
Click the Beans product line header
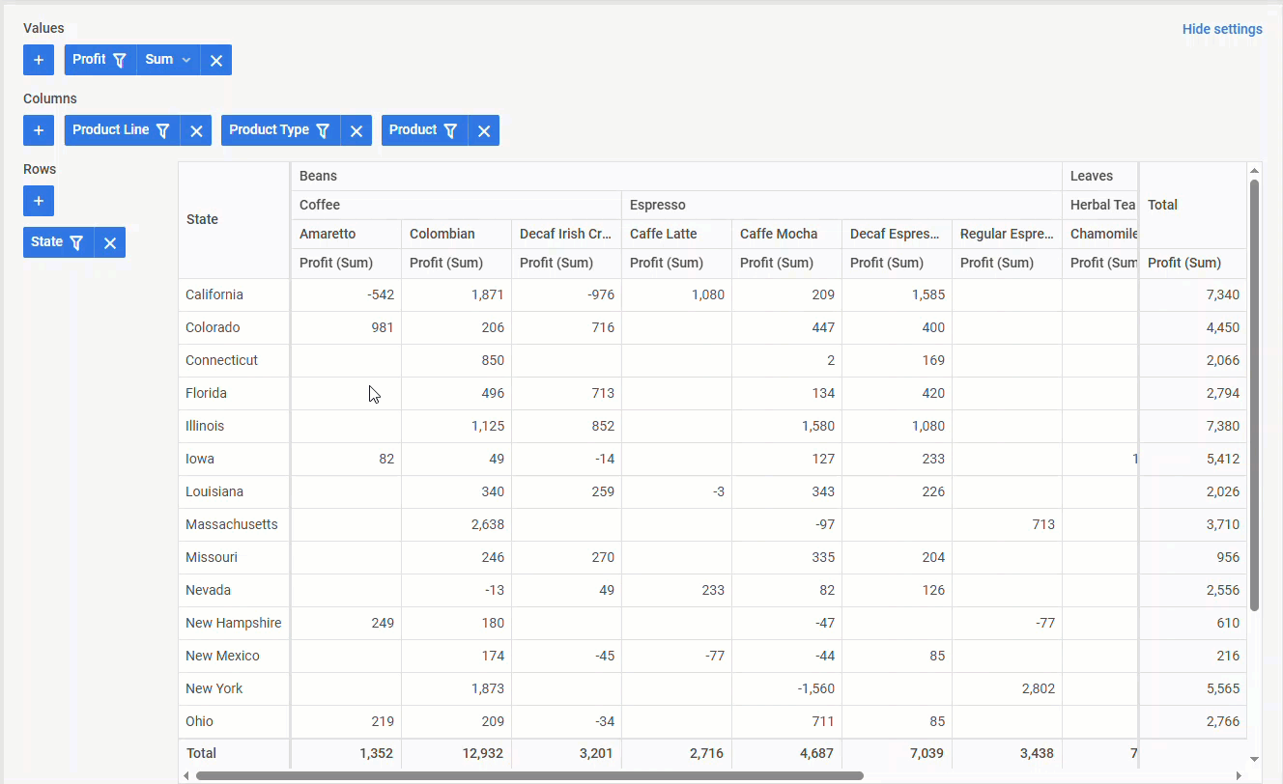pos(675,177)
